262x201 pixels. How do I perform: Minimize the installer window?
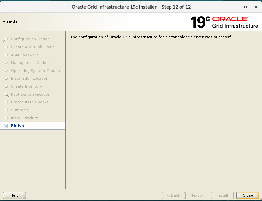click(x=234, y=7)
